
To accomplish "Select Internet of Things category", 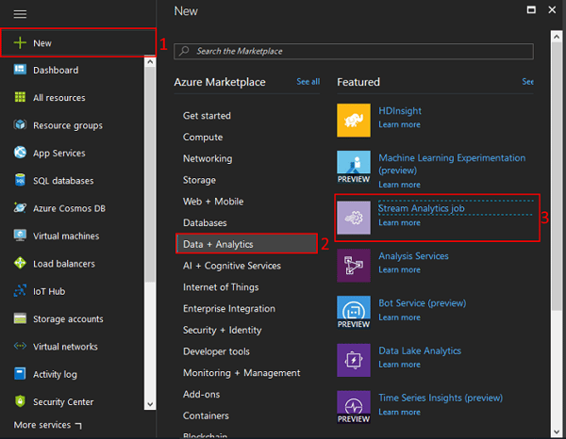I will point(221,287).
